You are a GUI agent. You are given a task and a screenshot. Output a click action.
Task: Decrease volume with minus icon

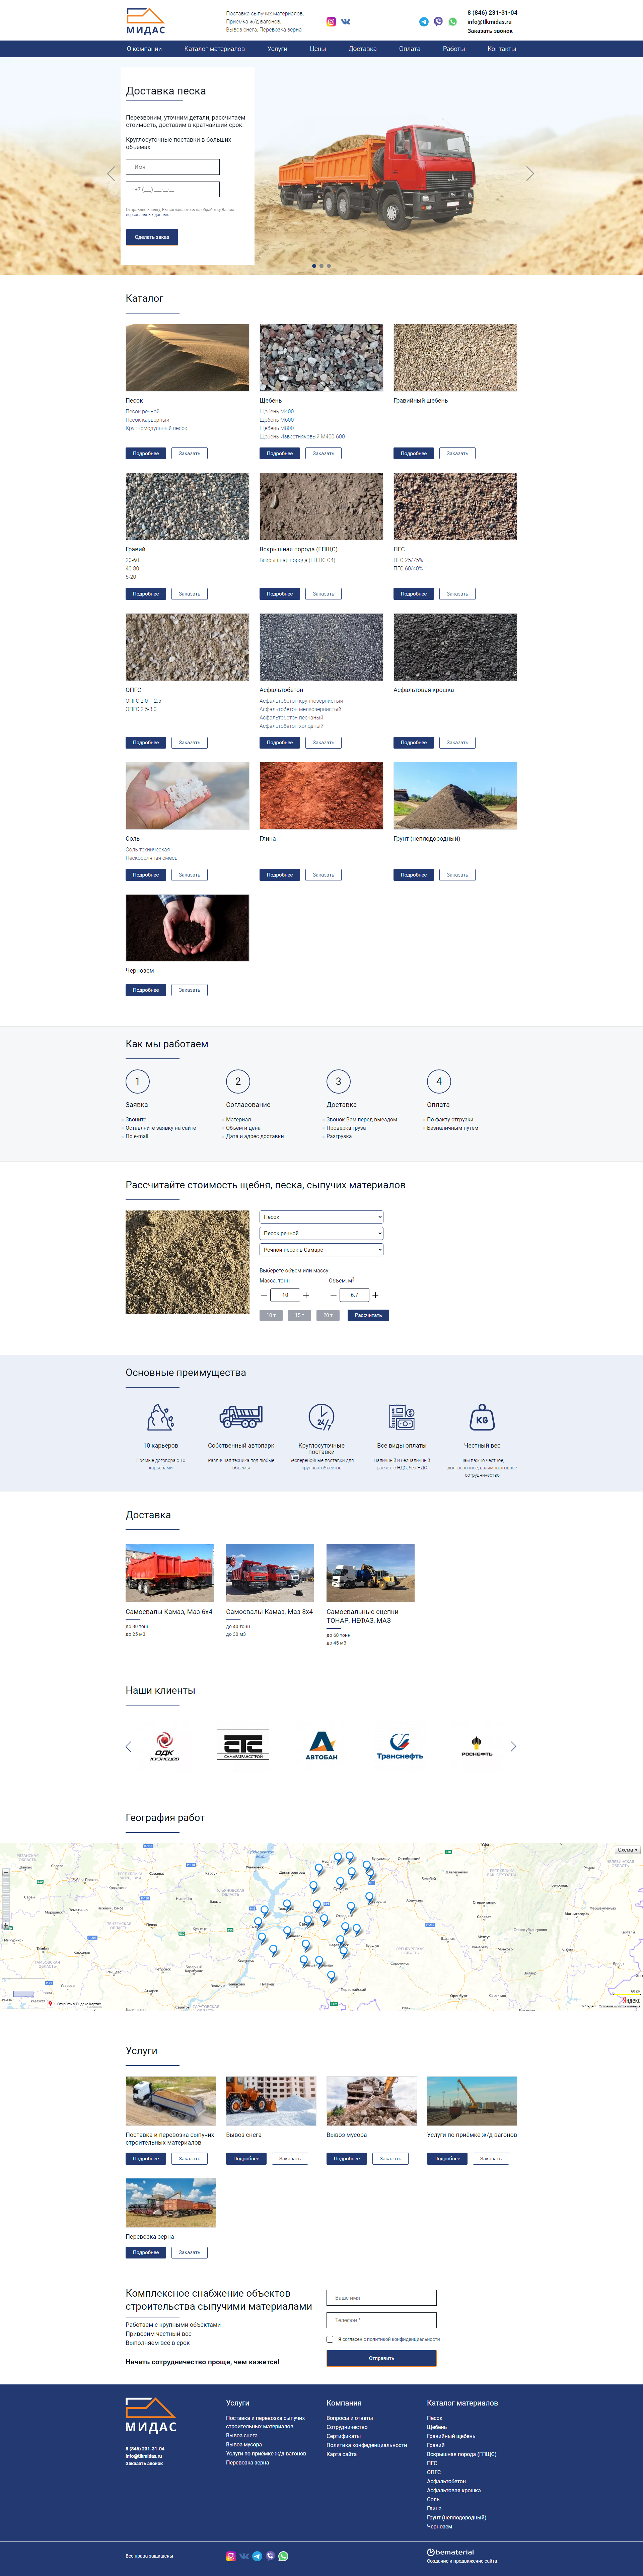[x=333, y=1295]
